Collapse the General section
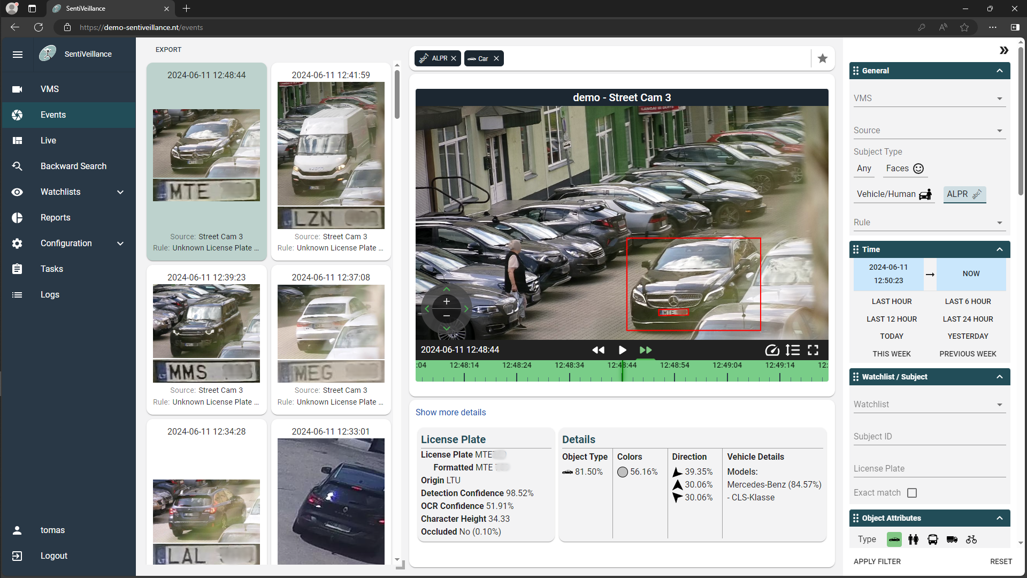This screenshot has height=578, width=1027. (999, 71)
